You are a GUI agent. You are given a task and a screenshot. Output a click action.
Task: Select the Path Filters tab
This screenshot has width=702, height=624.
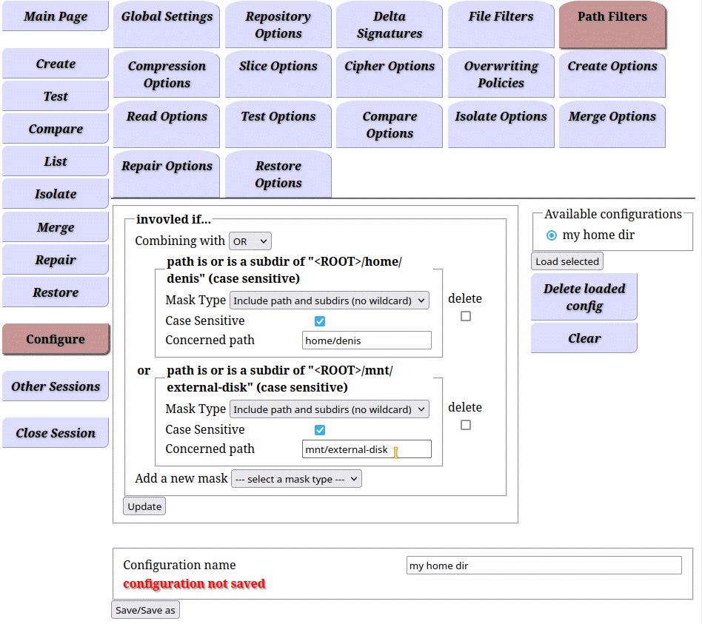tap(612, 24)
